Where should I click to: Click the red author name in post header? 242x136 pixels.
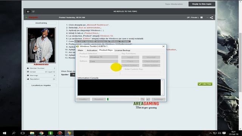pos(33,18)
